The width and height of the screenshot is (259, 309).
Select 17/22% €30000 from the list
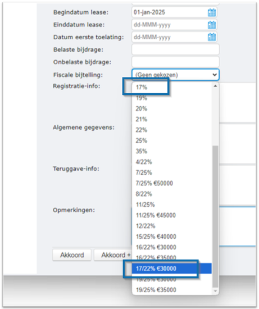pos(172,269)
